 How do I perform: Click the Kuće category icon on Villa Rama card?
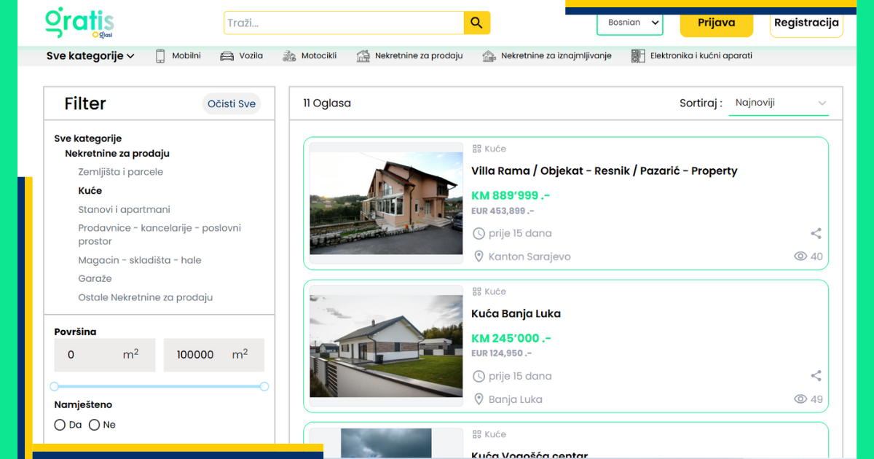[477, 149]
